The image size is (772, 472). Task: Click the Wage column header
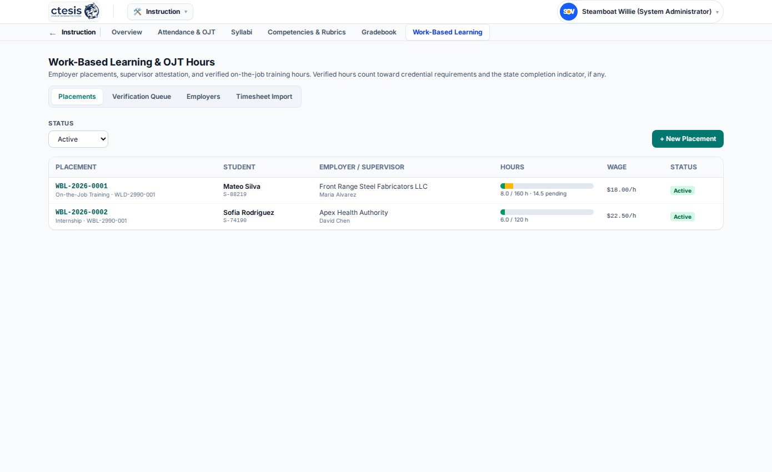[x=616, y=167]
